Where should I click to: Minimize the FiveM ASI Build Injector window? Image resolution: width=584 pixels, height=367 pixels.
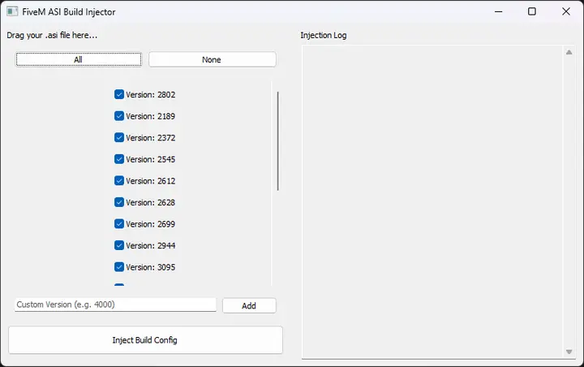(x=498, y=11)
